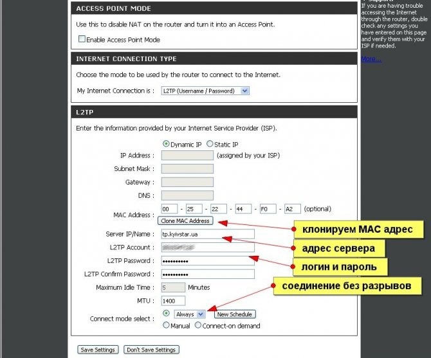The width and height of the screenshot is (431, 358).
Task: Click the MTU input field
Action: (173, 301)
